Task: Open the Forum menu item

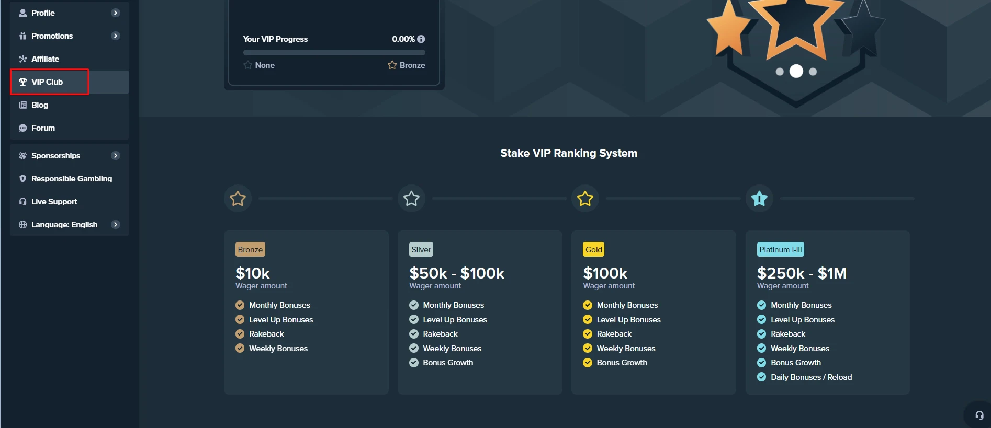Action: (x=70, y=128)
